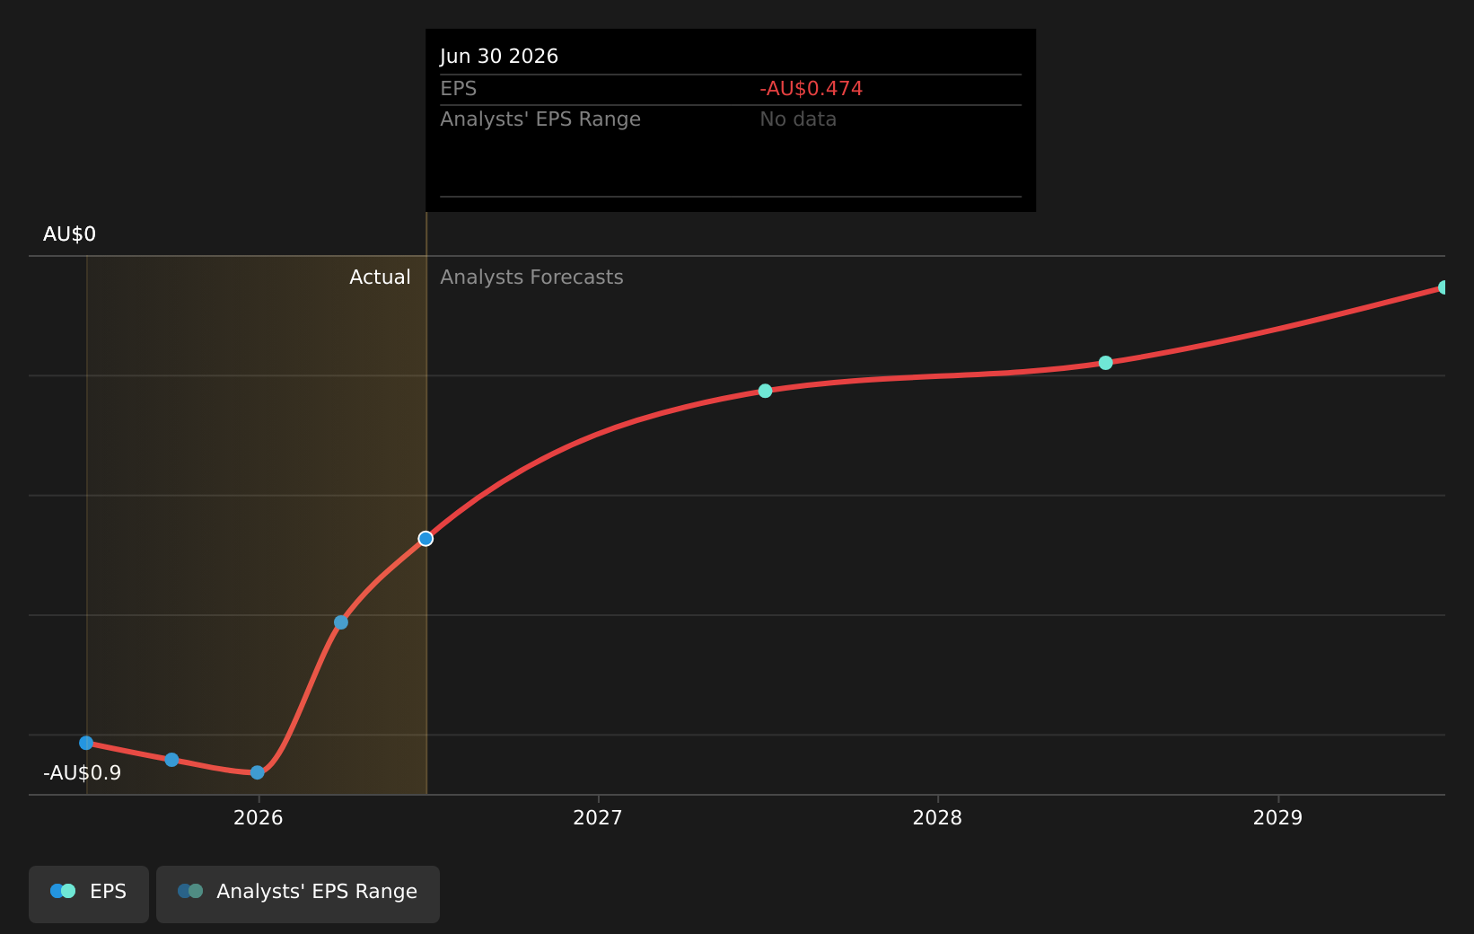Image resolution: width=1474 pixels, height=934 pixels.
Task: Click the -AU$0.474 EPS value in tooltip
Action: (811, 89)
